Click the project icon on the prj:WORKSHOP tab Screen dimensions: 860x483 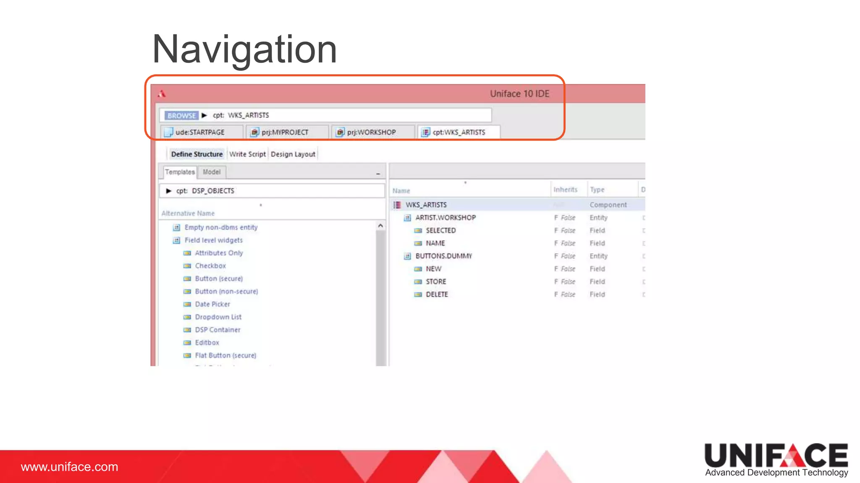[x=340, y=132]
